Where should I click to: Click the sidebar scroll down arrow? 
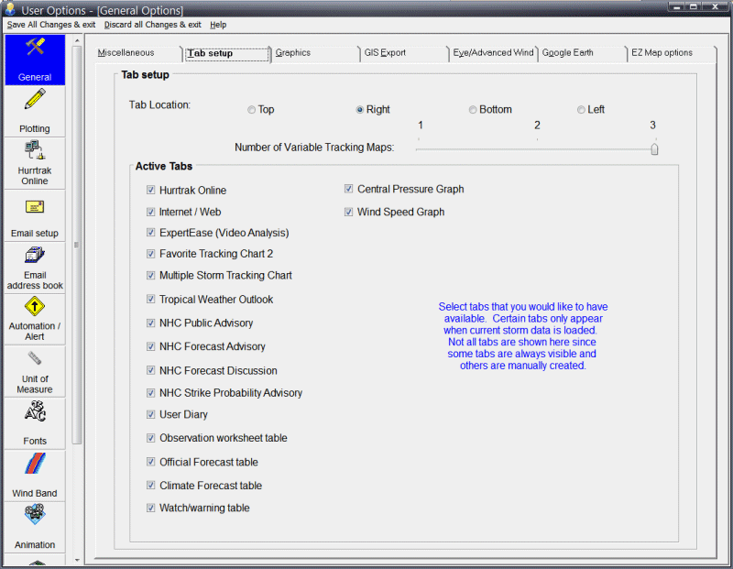click(x=77, y=560)
